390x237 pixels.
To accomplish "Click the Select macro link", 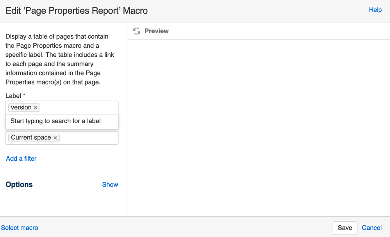I will point(20,228).
